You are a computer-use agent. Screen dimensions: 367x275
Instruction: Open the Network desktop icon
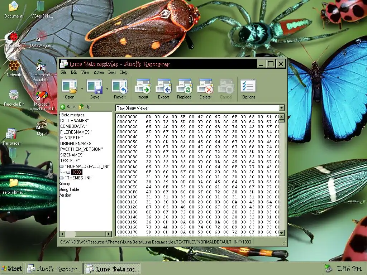[14, 68]
